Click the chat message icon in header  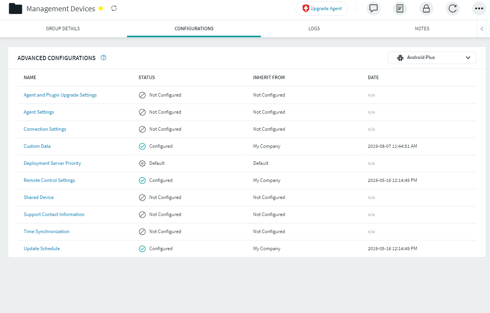373,9
